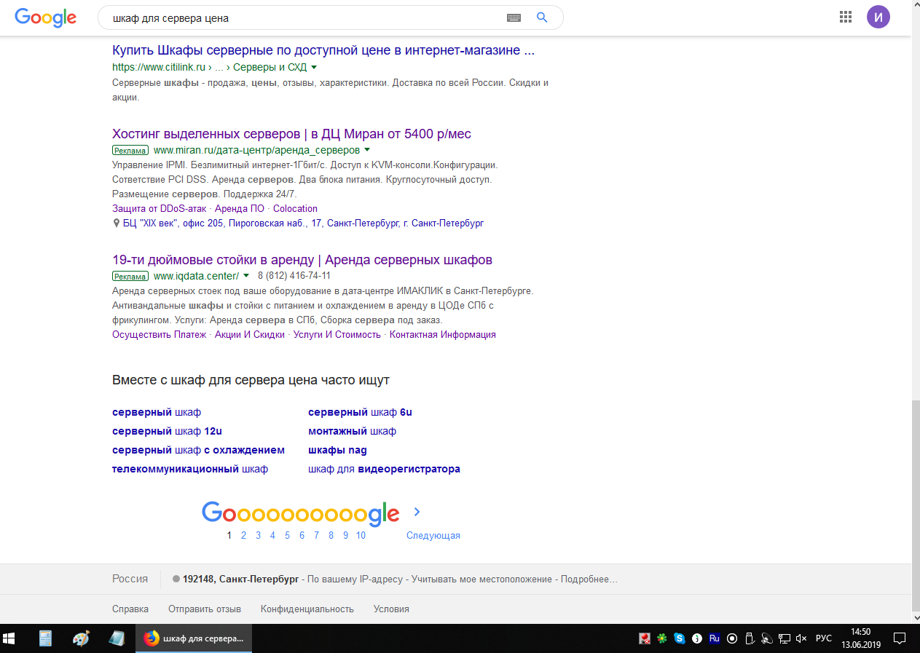Click the Google search input field
The width and height of the screenshot is (920, 653).
306,17
